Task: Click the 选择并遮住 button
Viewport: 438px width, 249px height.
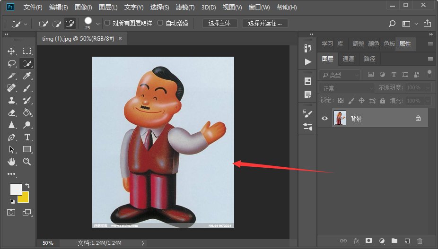Action: [x=265, y=24]
